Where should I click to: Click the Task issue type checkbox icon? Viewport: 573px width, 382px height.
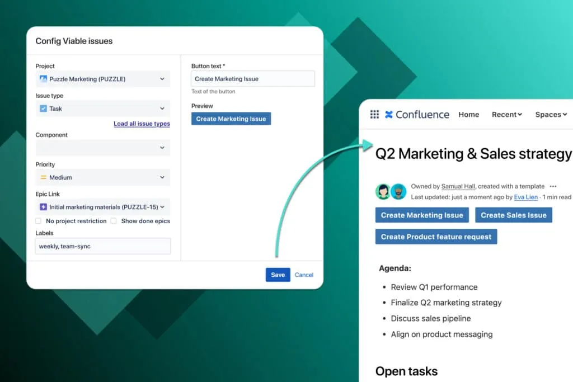coord(43,109)
